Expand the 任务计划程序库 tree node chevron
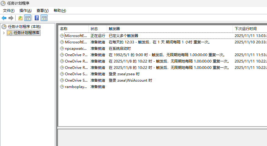 point(4,33)
